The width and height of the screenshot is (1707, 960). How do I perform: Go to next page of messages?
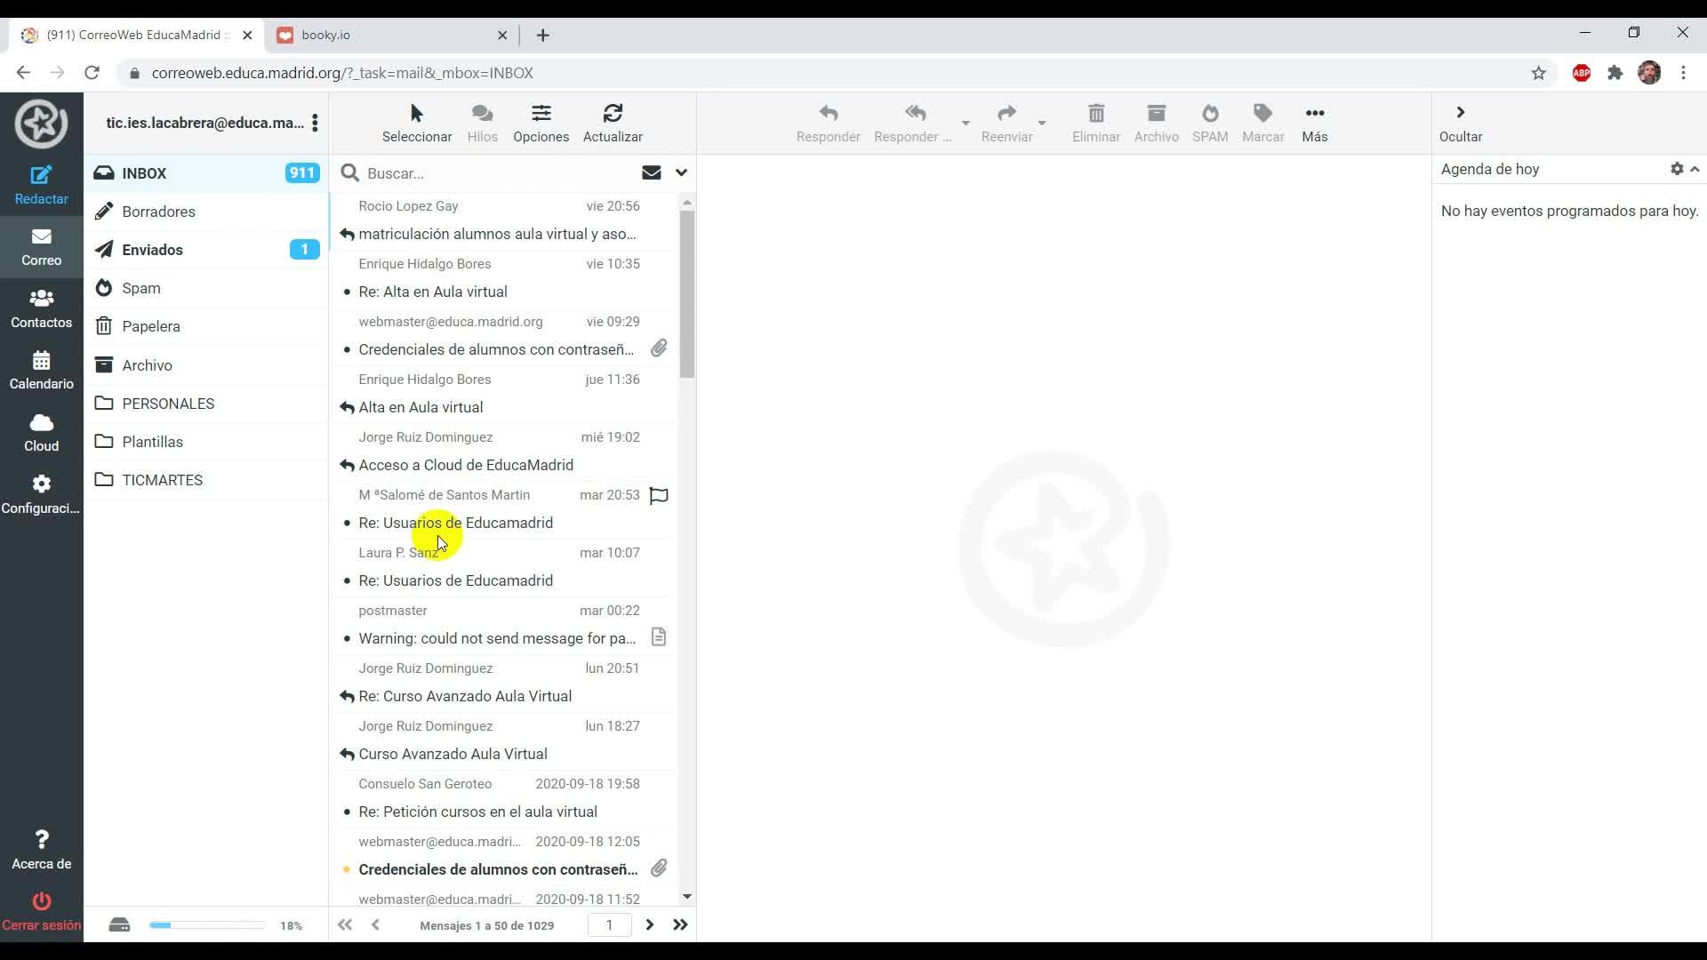pos(650,924)
